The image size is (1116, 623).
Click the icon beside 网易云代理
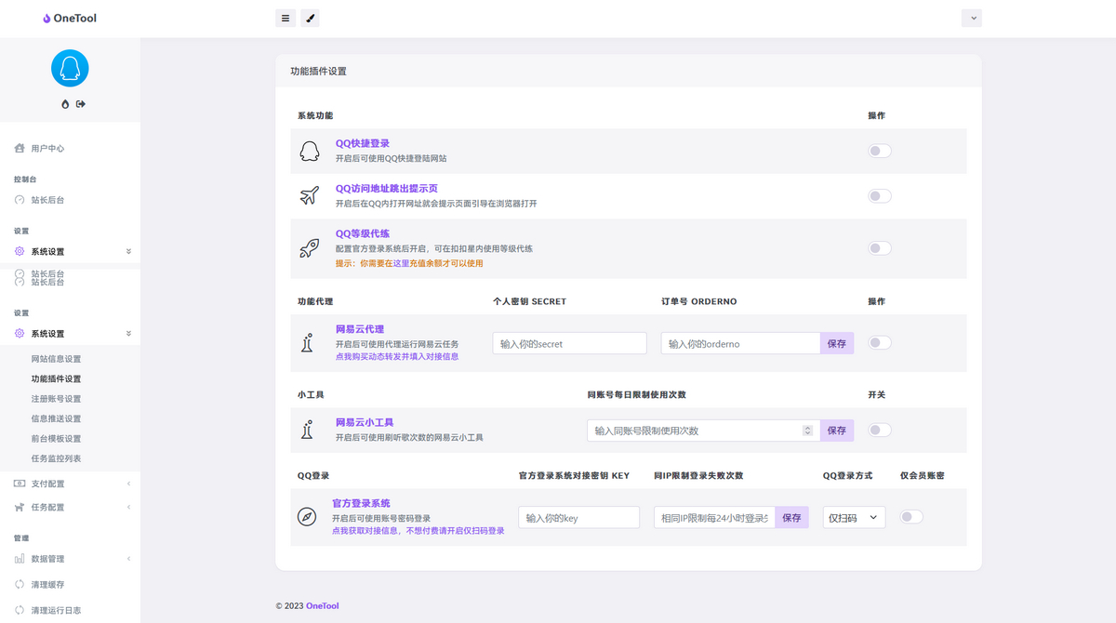(308, 342)
